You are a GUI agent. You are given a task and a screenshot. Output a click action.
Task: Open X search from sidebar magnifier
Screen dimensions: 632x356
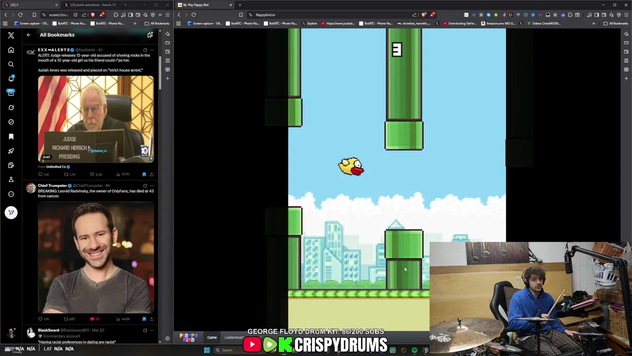[x=11, y=64]
